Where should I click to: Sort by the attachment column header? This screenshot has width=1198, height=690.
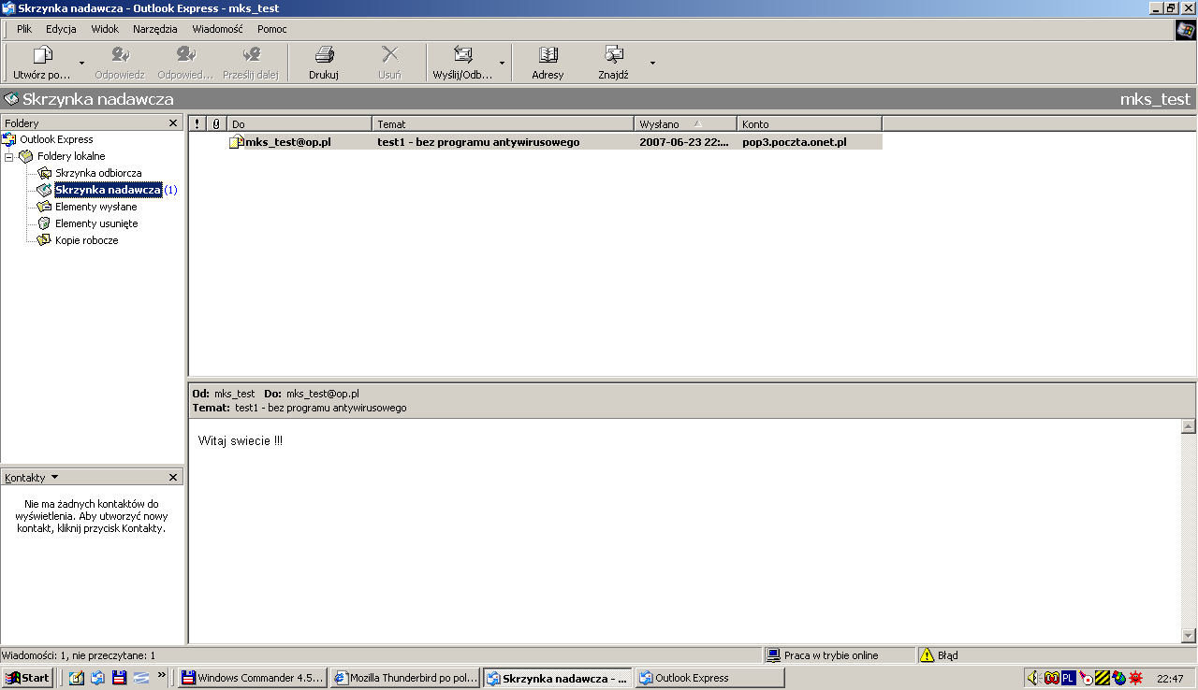(216, 123)
